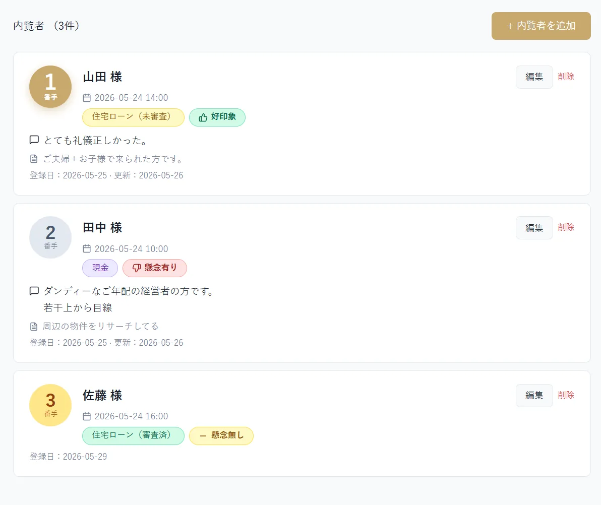The height and width of the screenshot is (505, 601).
Task: Click comment icon beside ダンディーなご年配
Action: 34,291
